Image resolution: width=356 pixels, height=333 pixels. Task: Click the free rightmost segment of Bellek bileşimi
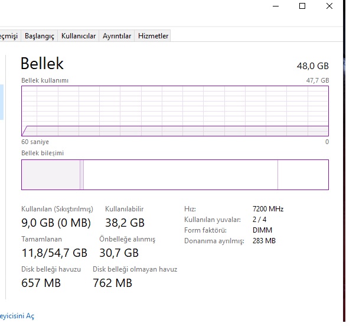coord(303,175)
